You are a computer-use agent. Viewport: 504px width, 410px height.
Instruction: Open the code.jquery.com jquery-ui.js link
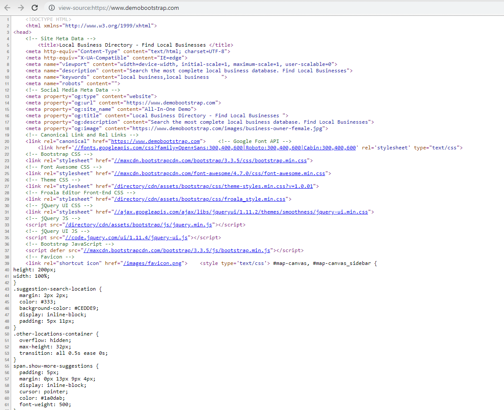[127, 238]
